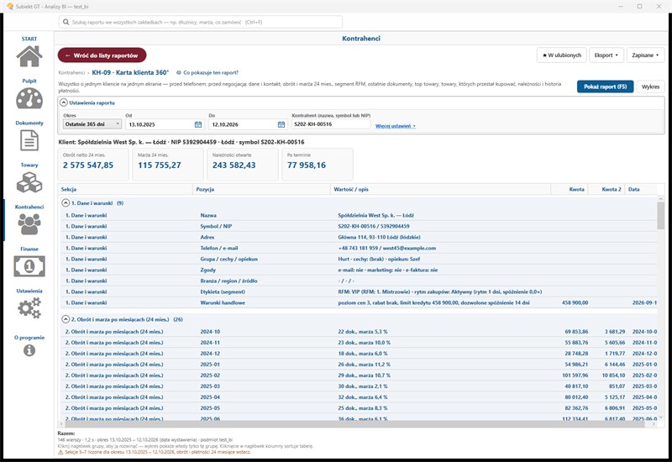The image size is (672, 462).
Task: Click the O programie info icon
Action: 29,350
